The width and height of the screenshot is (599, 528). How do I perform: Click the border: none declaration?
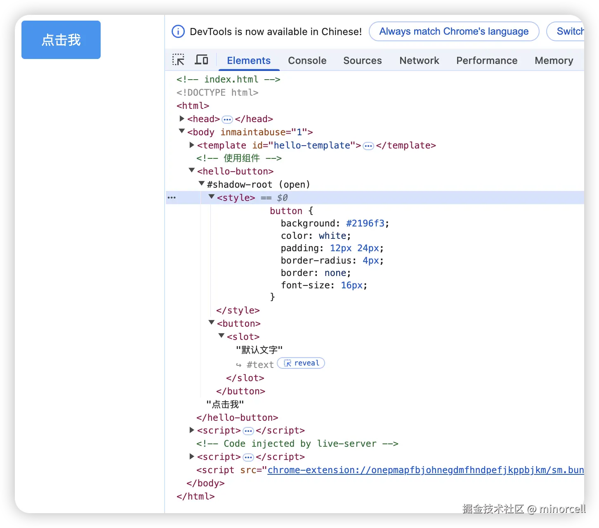click(x=316, y=273)
